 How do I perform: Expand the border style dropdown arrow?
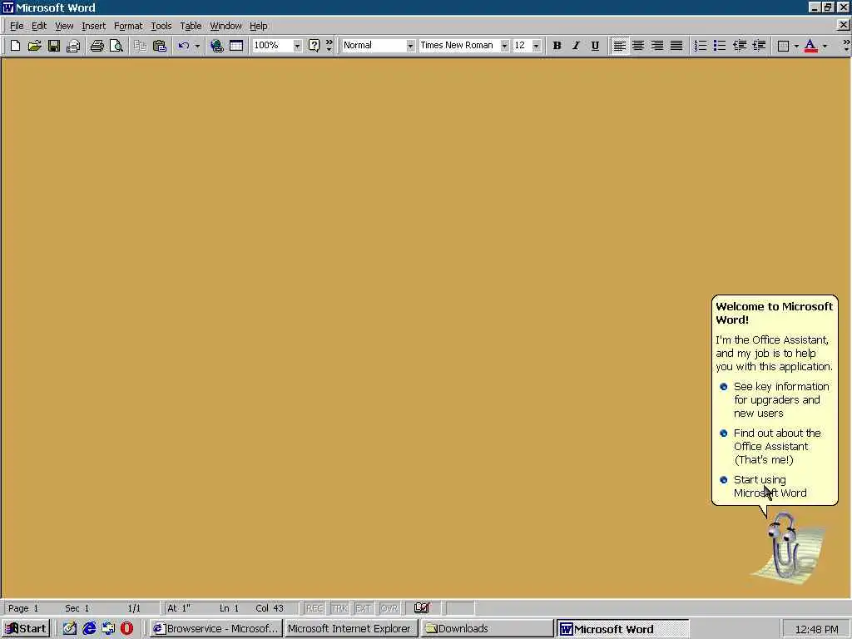(x=796, y=46)
